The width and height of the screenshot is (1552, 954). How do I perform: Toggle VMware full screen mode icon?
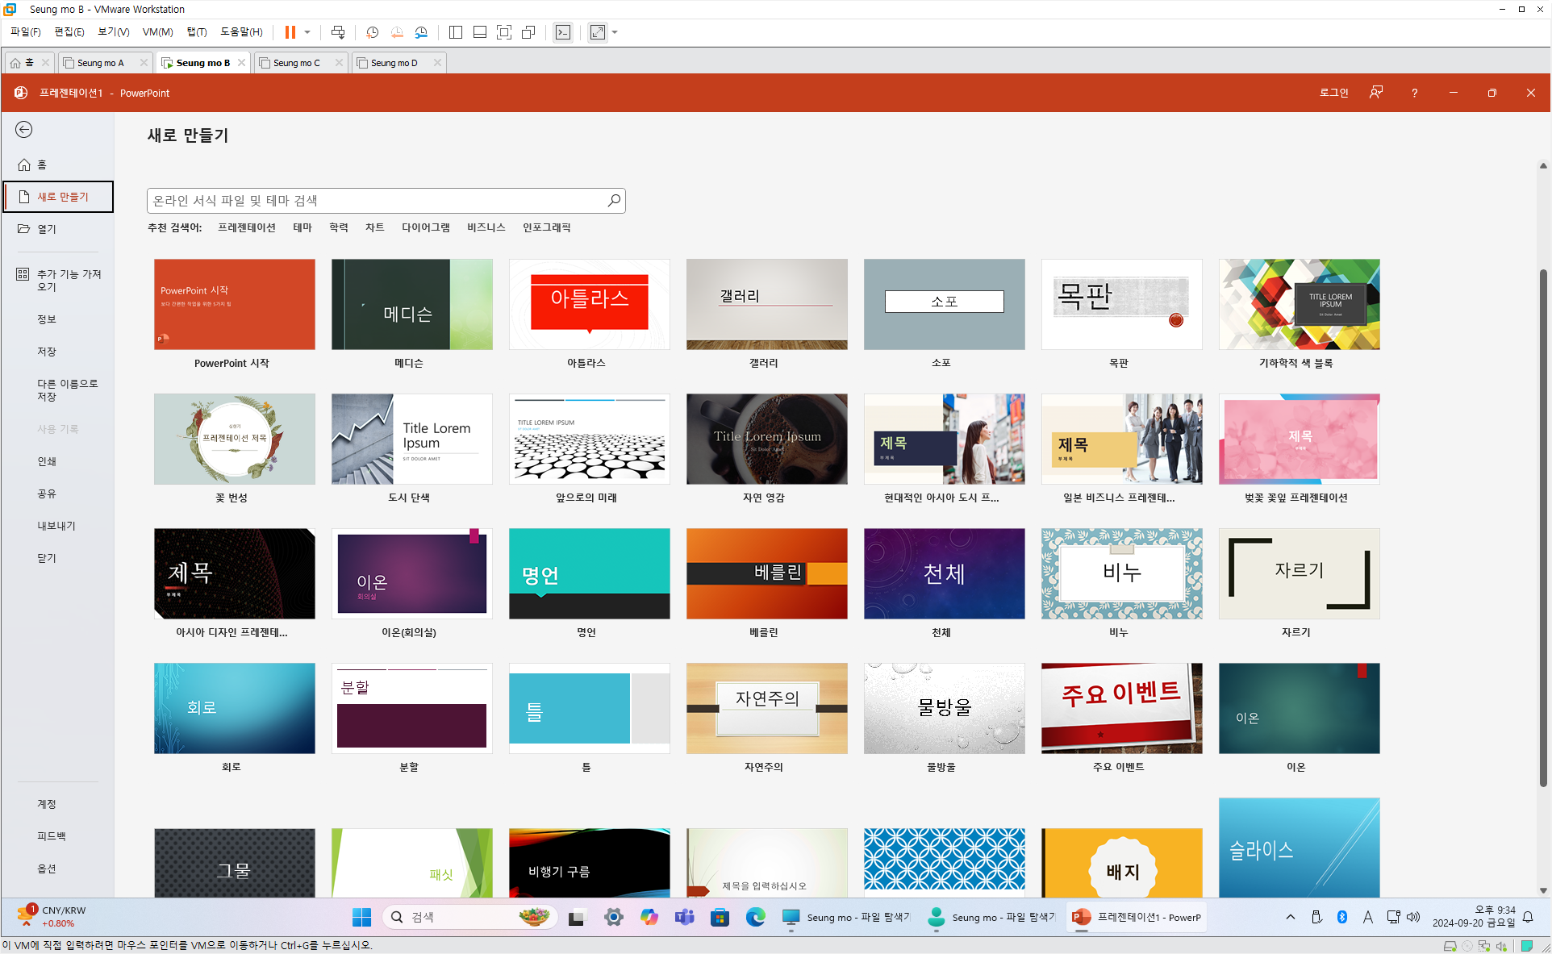[x=504, y=32]
